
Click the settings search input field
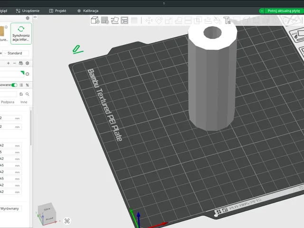9,94
